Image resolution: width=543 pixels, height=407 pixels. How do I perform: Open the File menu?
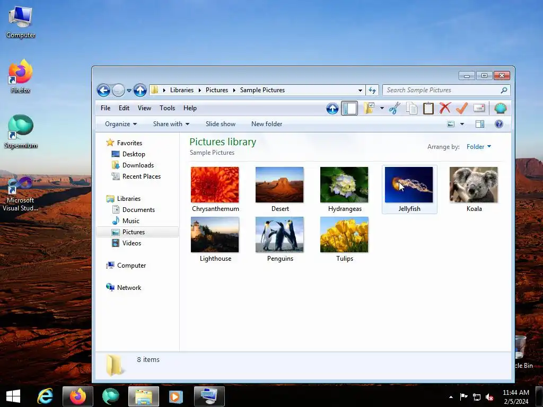(106, 108)
